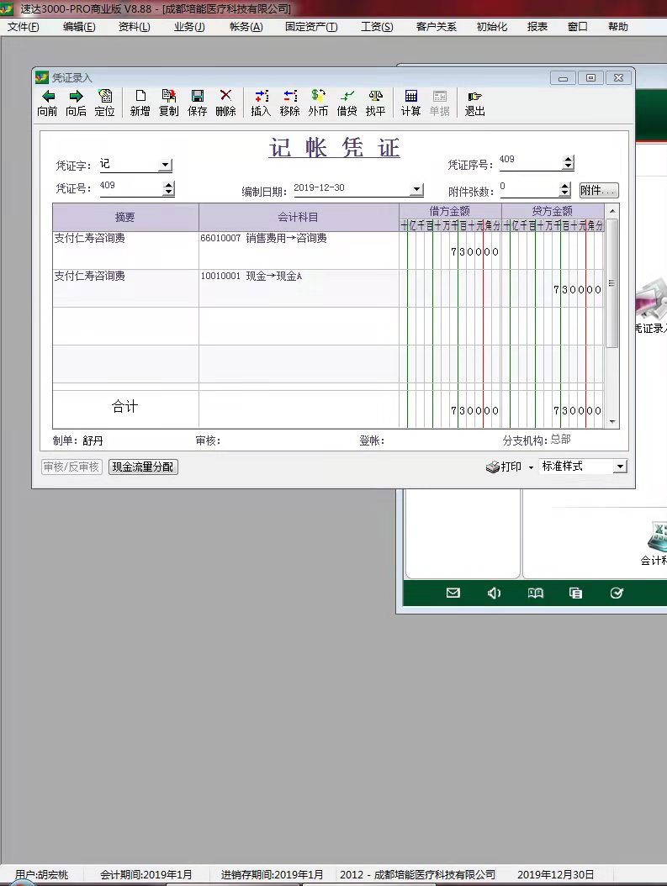The width and height of the screenshot is (667, 886).
Task: Expand the 凭证字 dropdown
Action: coord(165,166)
